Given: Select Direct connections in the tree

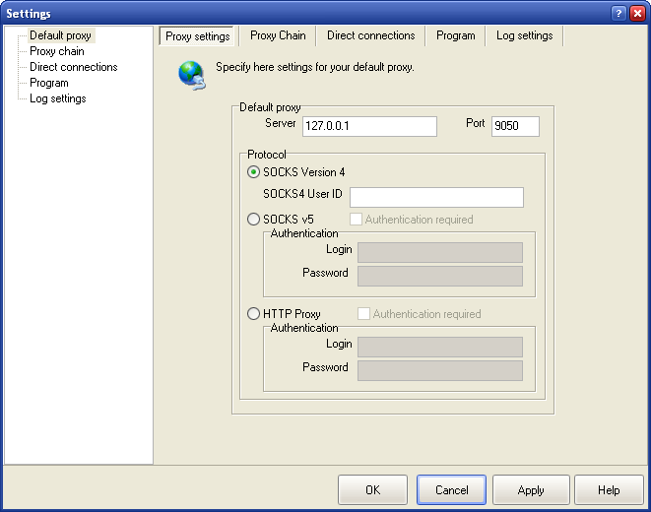Looking at the screenshot, I should (73, 67).
